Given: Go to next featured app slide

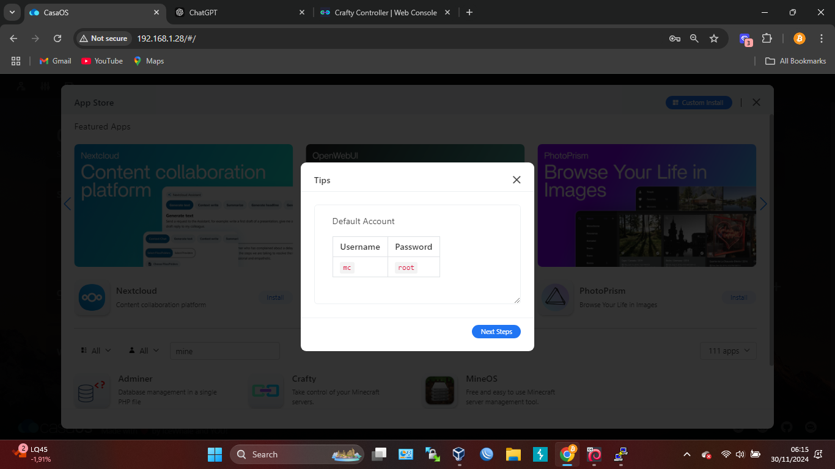Looking at the screenshot, I should click(763, 204).
